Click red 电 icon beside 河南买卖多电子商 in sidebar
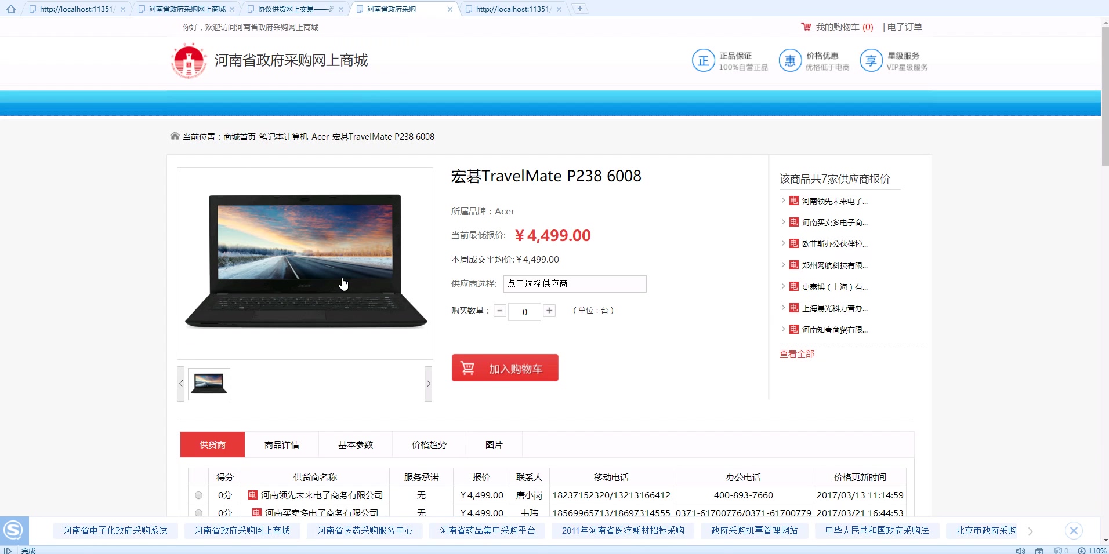This screenshot has height=554, width=1109. pos(794,222)
